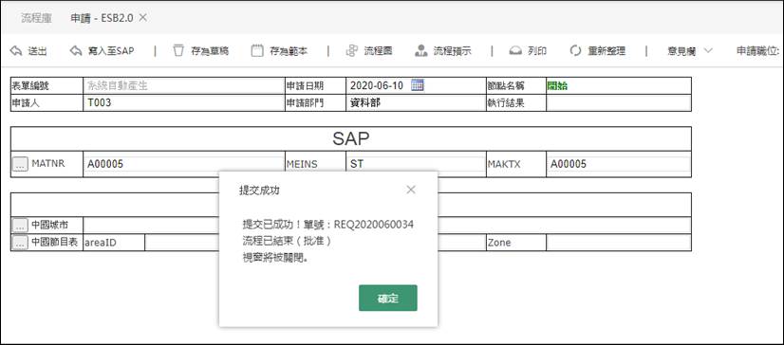
Task: Click the 申請人 label cell
Action: (x=47, y=103)
